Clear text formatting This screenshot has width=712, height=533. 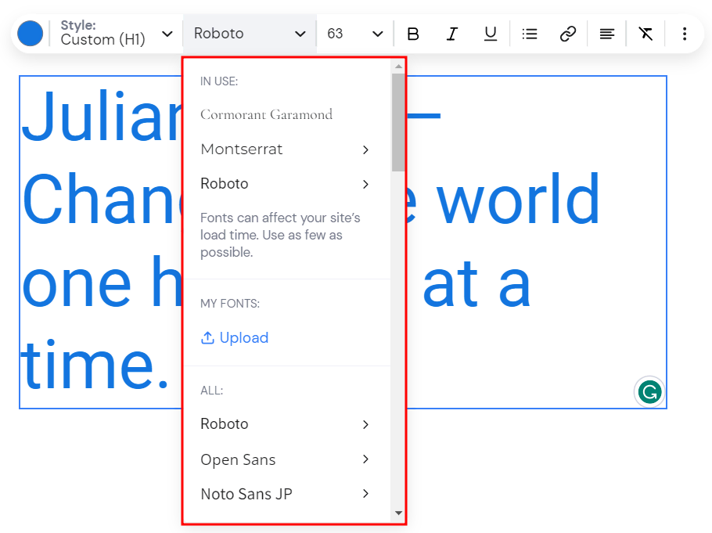(x=645, y=34)
